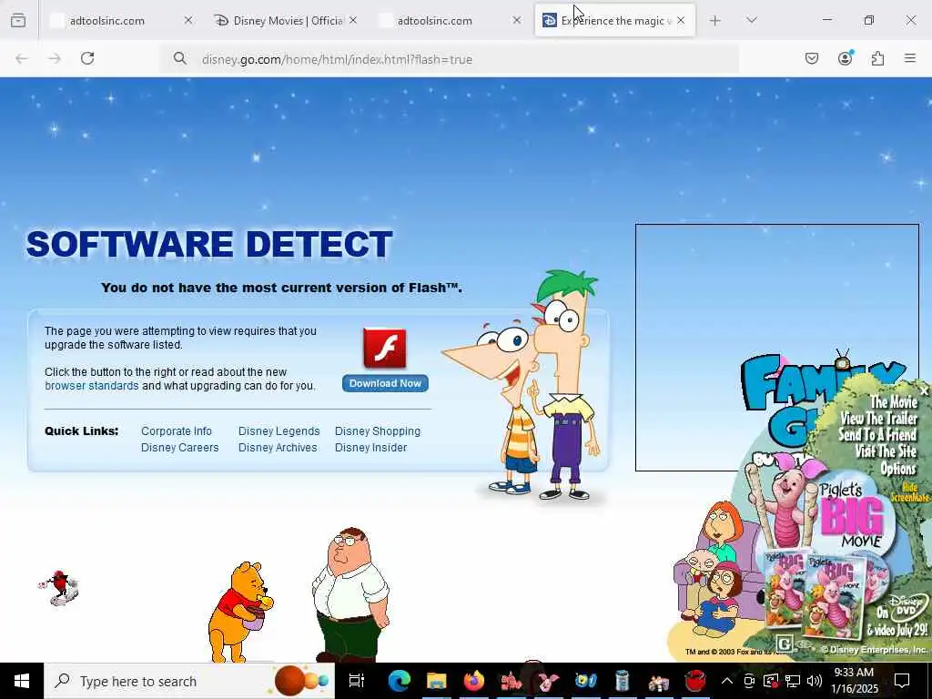
Task: Open the volume speaker tray icon
Action: 815,681
